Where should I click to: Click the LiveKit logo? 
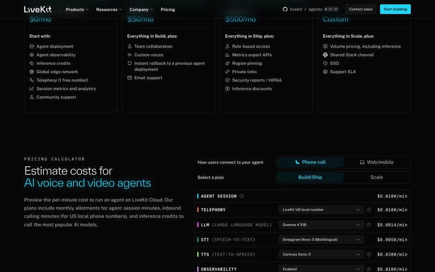pos(38,10)
